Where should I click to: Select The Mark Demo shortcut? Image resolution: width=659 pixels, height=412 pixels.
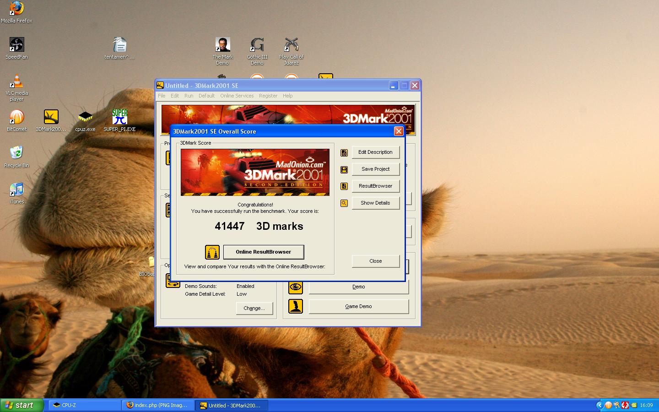[222, 51]
